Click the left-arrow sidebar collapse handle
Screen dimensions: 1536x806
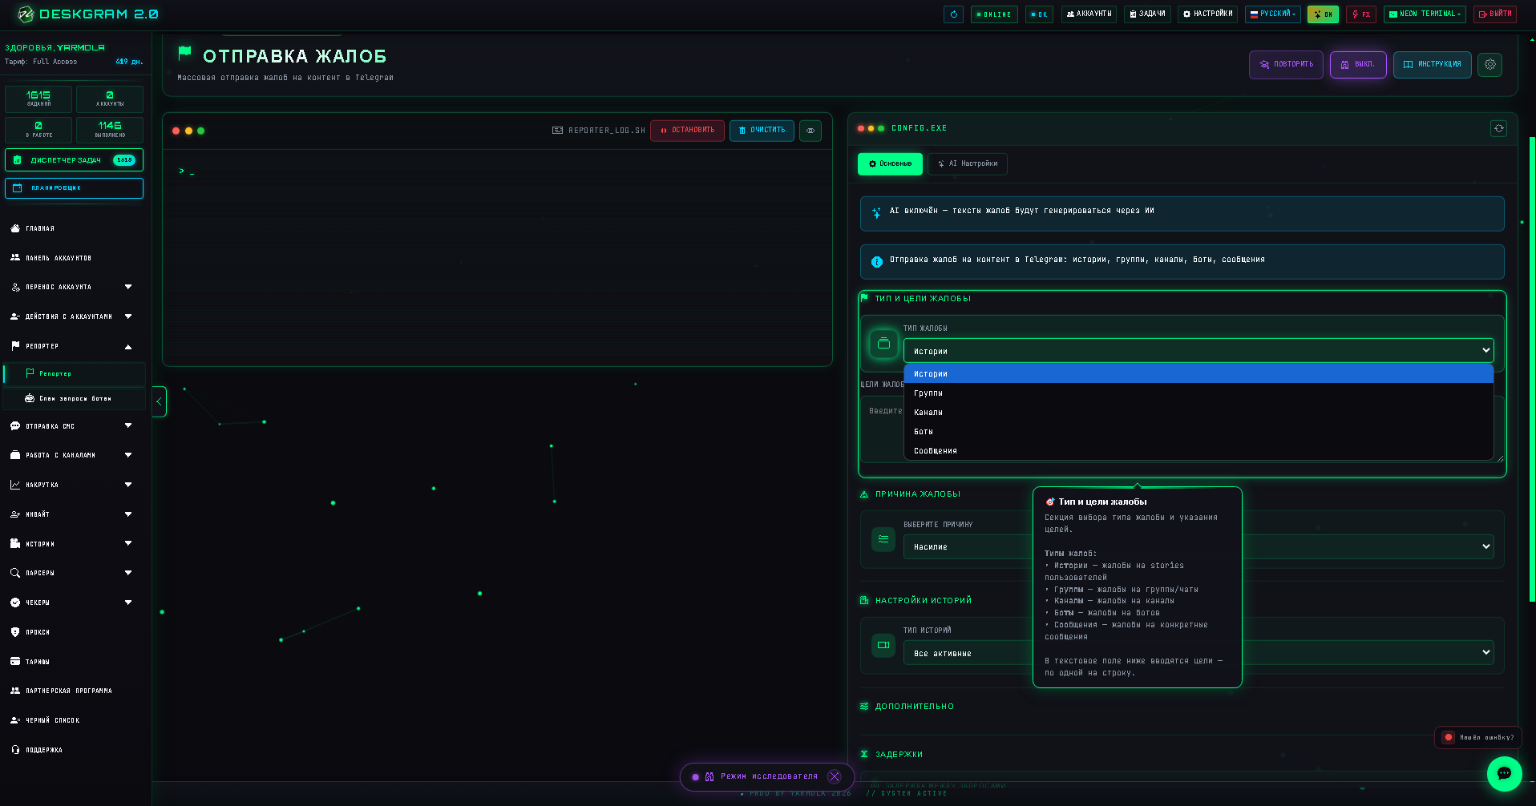[x=159, y=401]
